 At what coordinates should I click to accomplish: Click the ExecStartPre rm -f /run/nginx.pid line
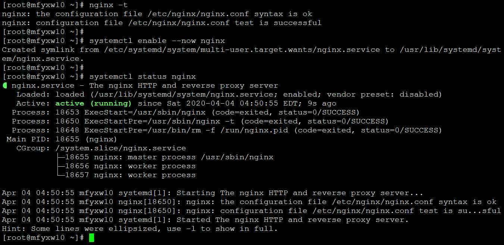pos(227,130)
